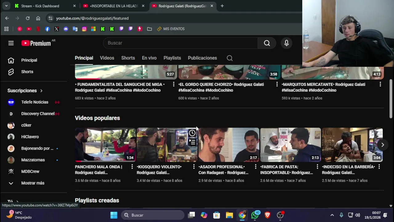Click the browser address bar URL

(x=92, y=18)
